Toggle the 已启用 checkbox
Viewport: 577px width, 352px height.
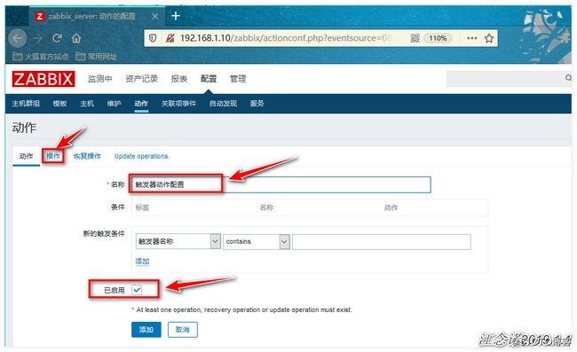(x=137, y=290)
